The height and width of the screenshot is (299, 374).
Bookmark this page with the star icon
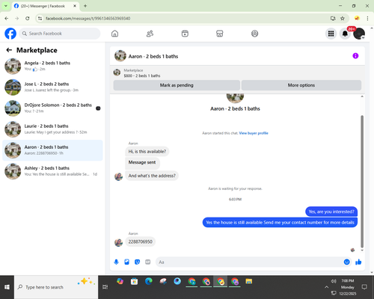pyautogui.click(x=343, y=19)
